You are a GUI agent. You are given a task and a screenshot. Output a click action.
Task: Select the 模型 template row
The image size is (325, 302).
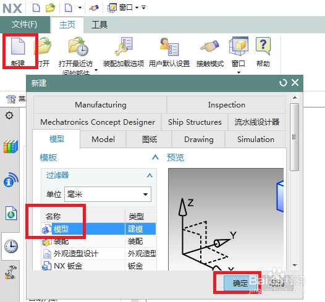[x=99, y=229]
